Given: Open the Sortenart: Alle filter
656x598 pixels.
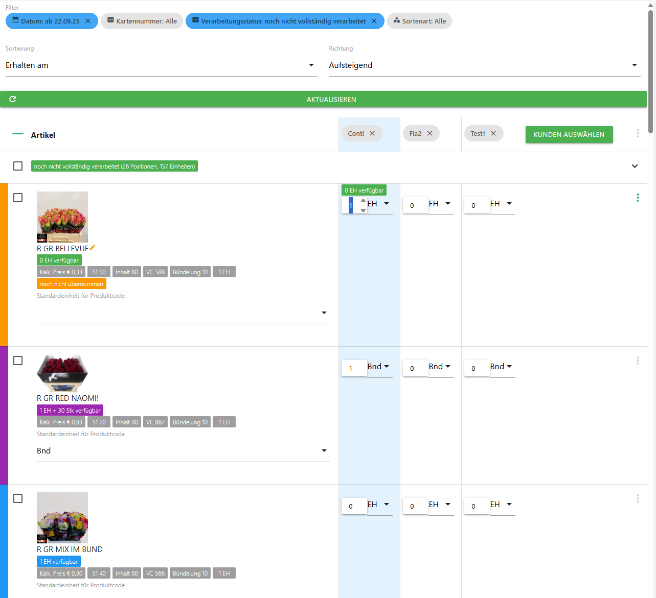Looking at the screenshot, I should [x=419, y=21].
